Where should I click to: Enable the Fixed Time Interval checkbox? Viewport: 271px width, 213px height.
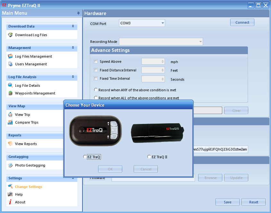pos(96,78)
